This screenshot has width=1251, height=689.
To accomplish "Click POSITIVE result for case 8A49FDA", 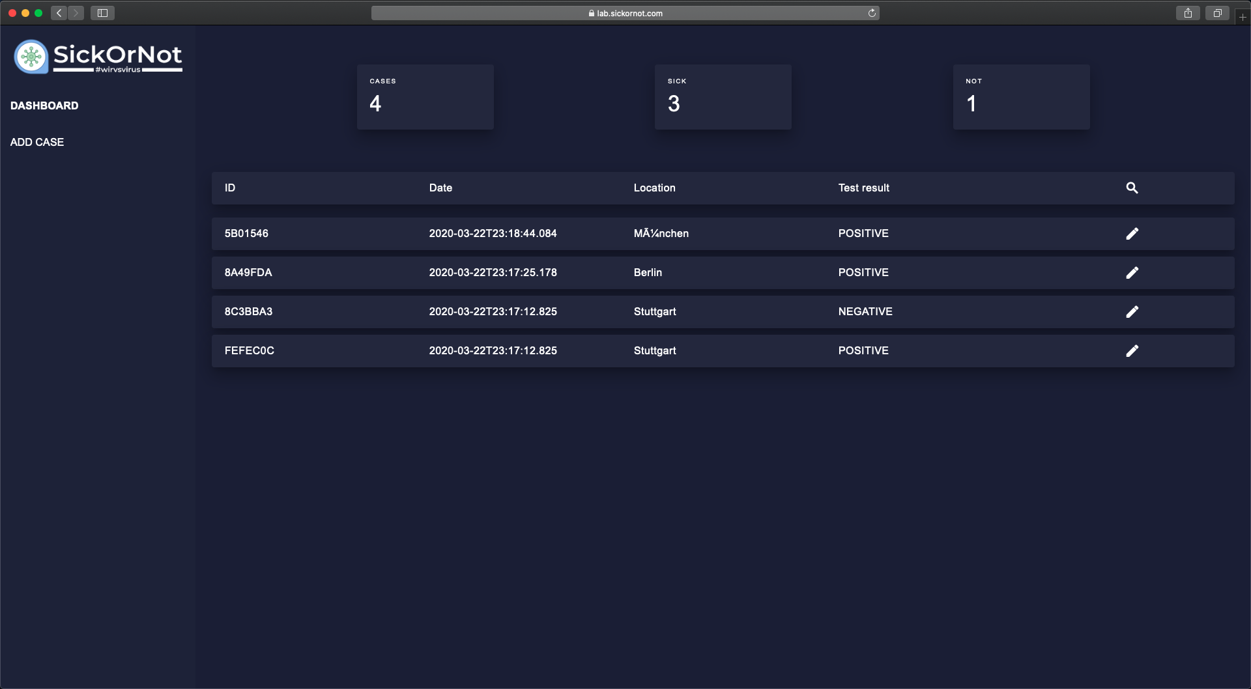I will (x=863, y=272).
